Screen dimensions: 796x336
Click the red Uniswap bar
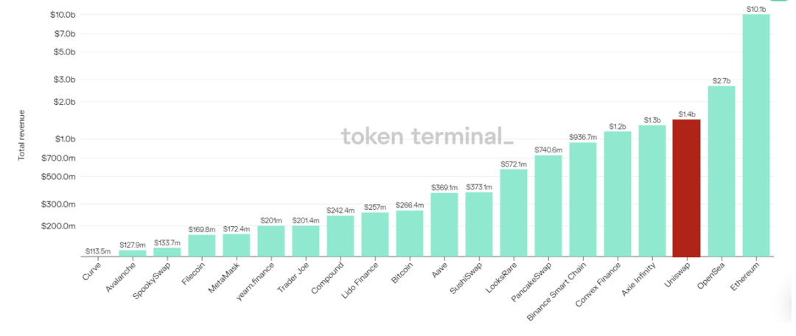(x=686, y=188)
